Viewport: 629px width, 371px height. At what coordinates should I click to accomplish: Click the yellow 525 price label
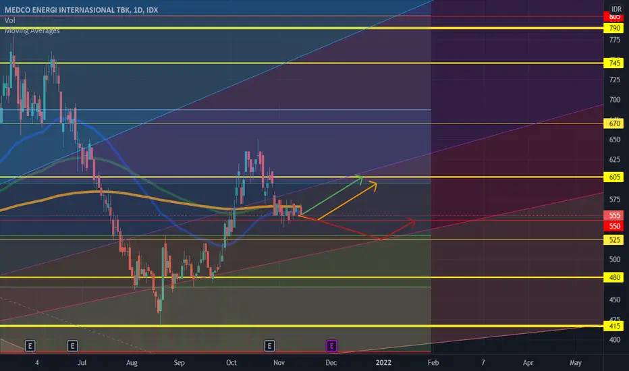tap(613, 240)
